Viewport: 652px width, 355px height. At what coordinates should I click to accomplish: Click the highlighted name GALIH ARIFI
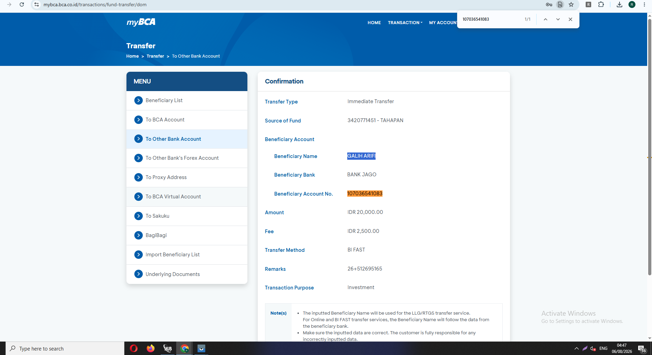pyautogui.click(x=361, y=156)
